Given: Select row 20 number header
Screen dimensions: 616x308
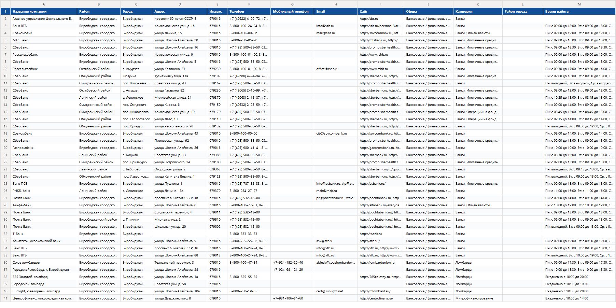Looking at the screenshot, I should pos(5,148).
